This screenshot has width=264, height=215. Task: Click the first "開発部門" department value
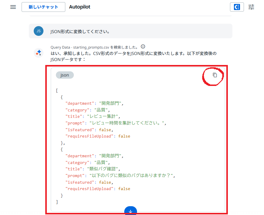click(x=110, y=103)
